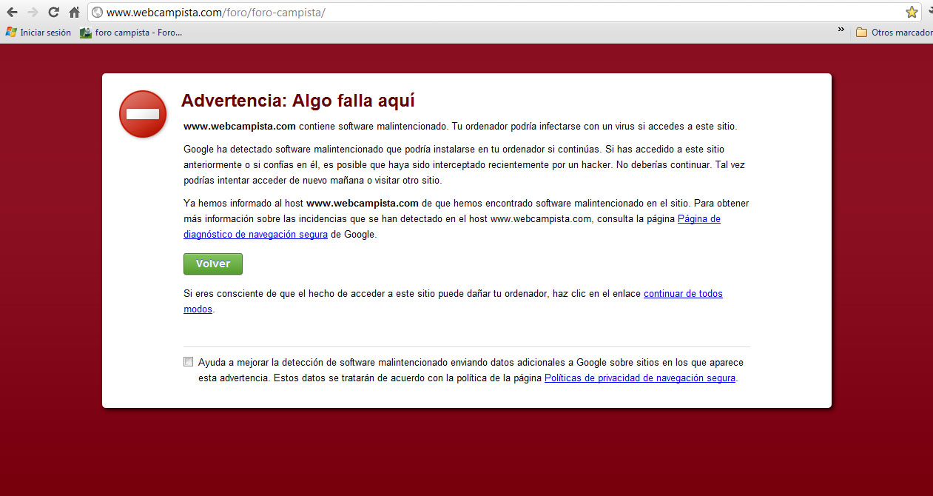Click the Otros marcadores folder icon
This screenshot has height=496, width=933.
pyautogui.click(x=861, y=33)
